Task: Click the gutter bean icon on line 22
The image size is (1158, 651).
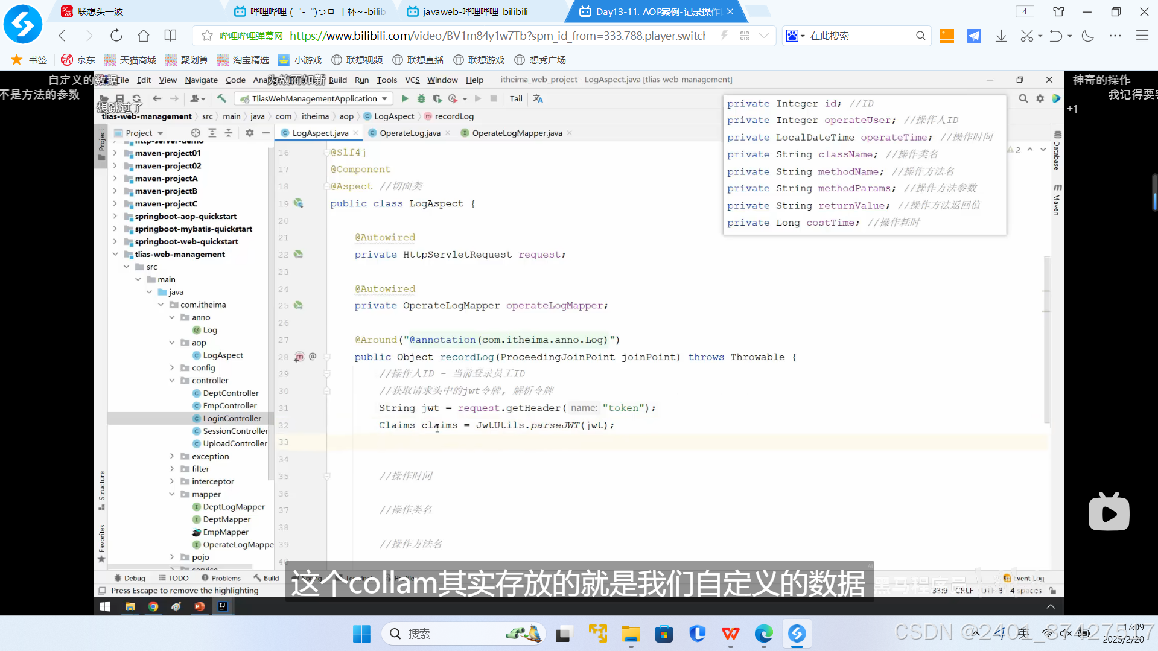Action: point(298,255)
